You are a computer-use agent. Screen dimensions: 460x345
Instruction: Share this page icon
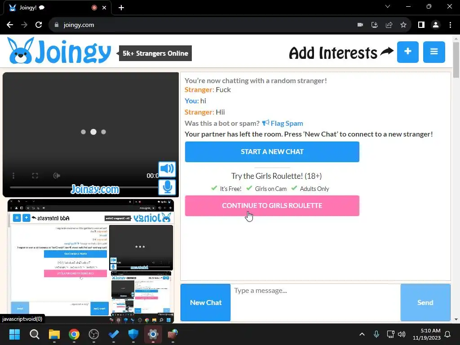pos(389,25)
